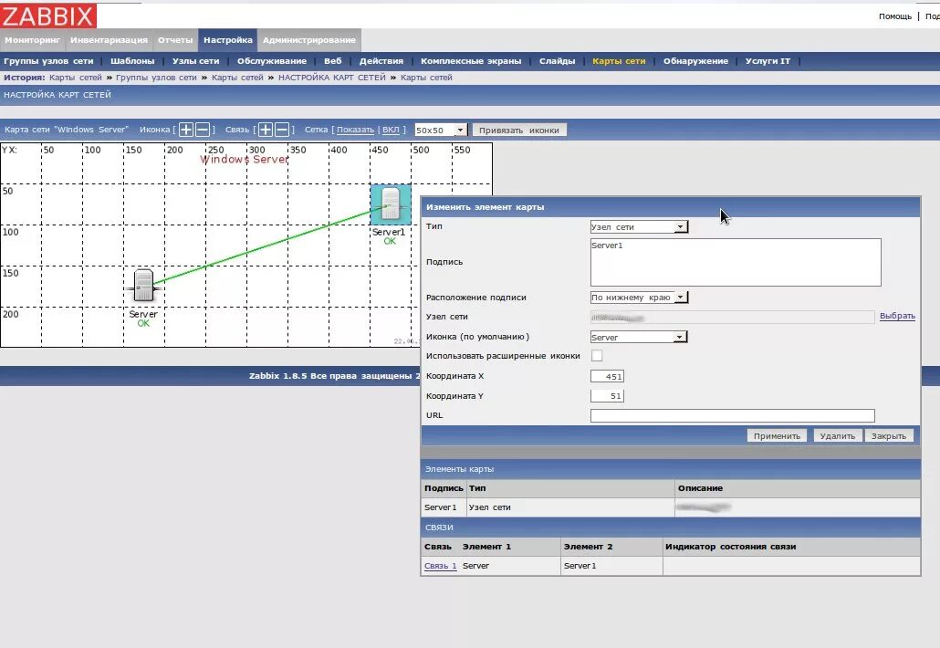Click the Узел сети host field
This screenshot has width=940, height=648.
coord(733,317)
